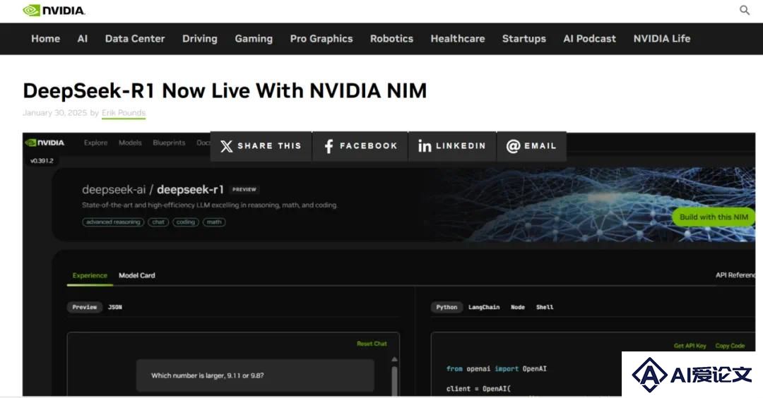The height and width of the screenshot is (398, 763).
Task: Open Models in the embedded NIM page
Action: click(x=130, y=143)
